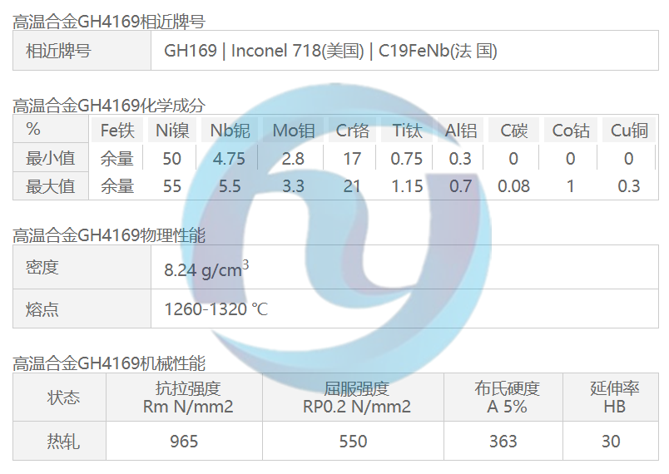
Task: Click the Cr minimum value 17
Action: click(x=352, y=159)
